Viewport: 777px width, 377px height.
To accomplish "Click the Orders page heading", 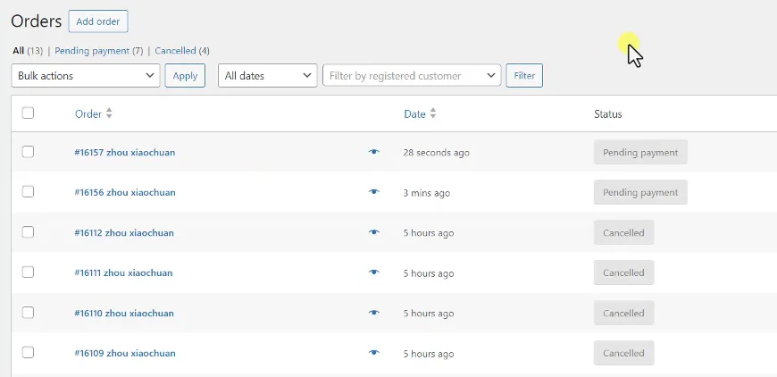I will 37,21.
